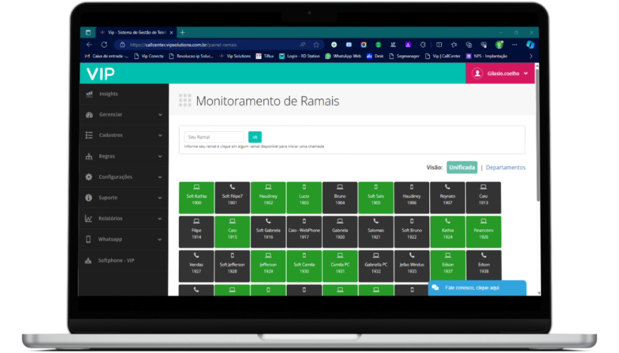Screen dimensions: 619x353
Task: Expand the Cadastros submenu chevron
Action: pos(160,136)
